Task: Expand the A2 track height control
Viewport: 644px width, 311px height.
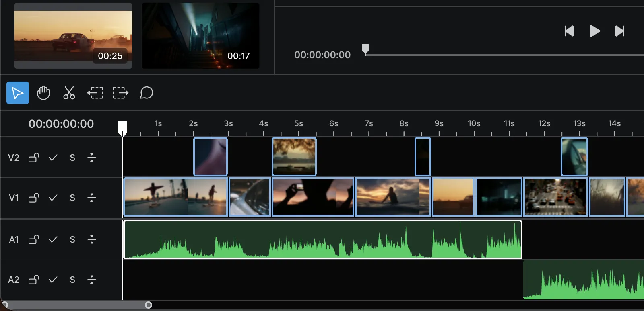Action: 92,280
